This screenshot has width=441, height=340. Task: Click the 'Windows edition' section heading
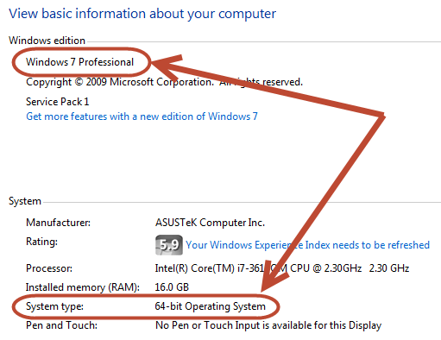[47, 41]
